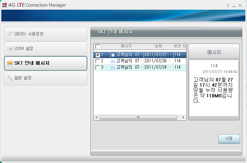
Task: Sort by the 날짜 column header
Action: coord(158,46)
